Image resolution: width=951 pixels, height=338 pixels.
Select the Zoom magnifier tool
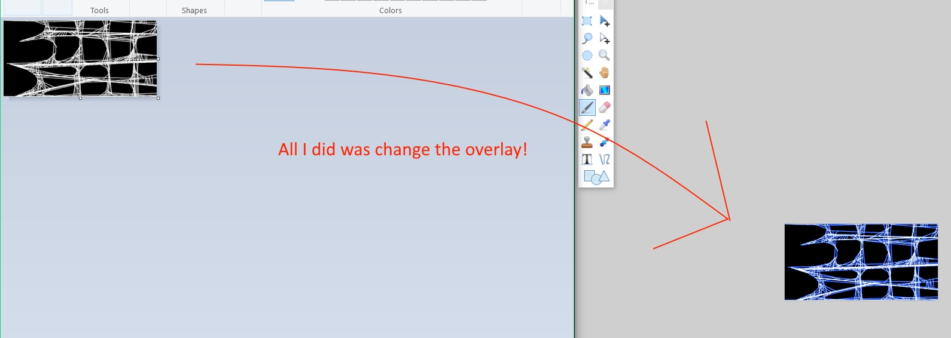[x=605, y=56]
